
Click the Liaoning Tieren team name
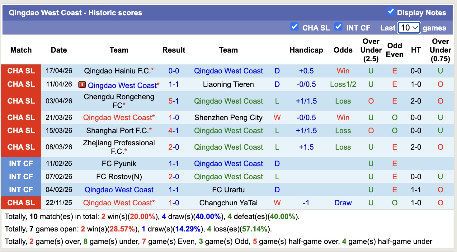pos(228,84)
